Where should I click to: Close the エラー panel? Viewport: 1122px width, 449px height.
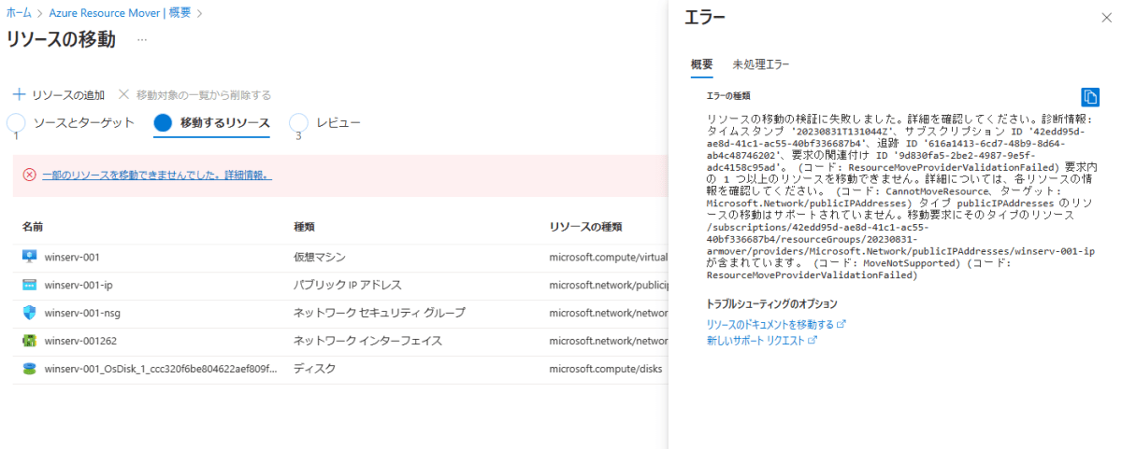[x=1106, y=18]
